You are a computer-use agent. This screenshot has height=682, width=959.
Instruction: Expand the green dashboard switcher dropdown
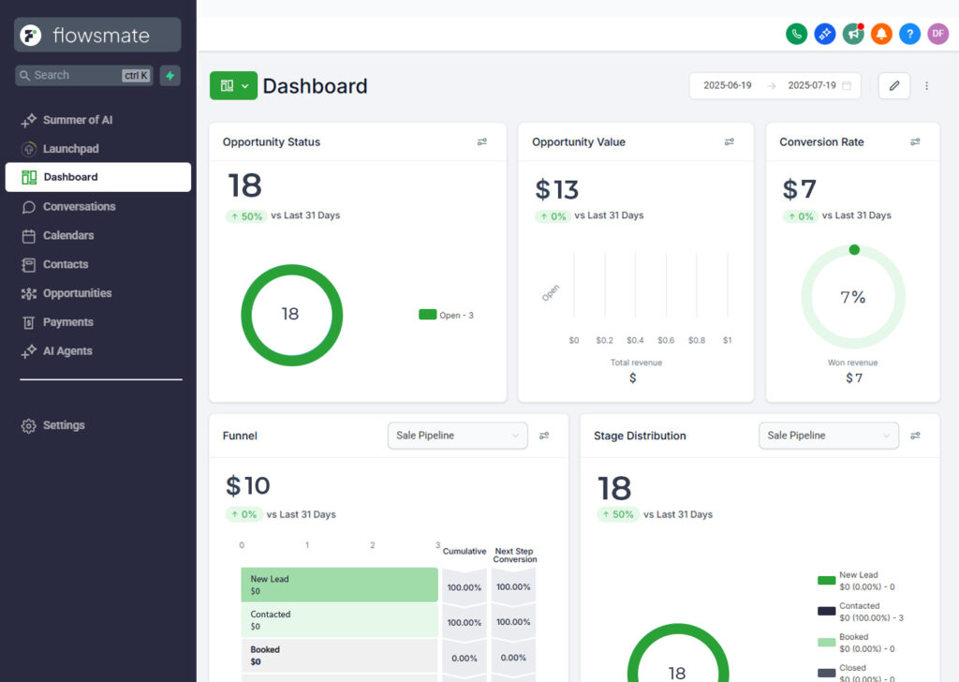[x=233, y=85]
